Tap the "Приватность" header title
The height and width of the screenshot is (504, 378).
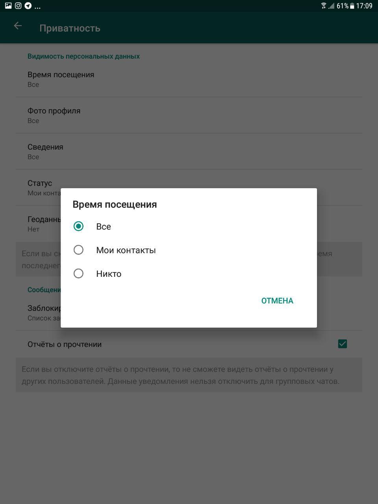click(70, 28)
